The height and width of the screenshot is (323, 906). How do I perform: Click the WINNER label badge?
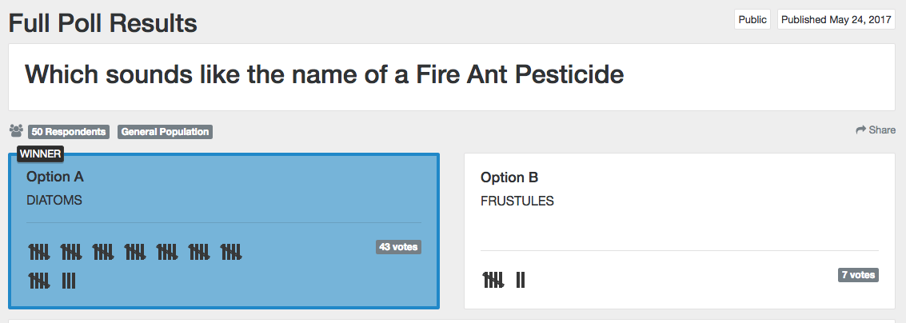pos(40,154)
